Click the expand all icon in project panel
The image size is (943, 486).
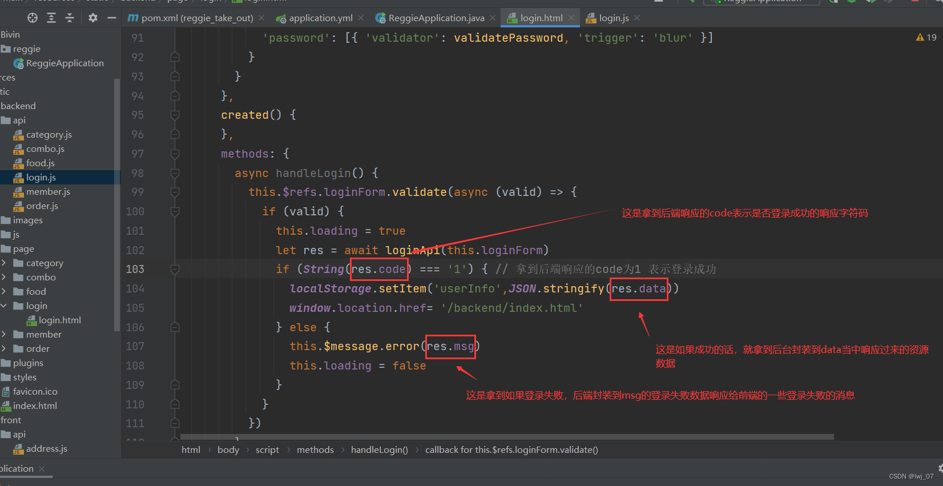(51, 18)
